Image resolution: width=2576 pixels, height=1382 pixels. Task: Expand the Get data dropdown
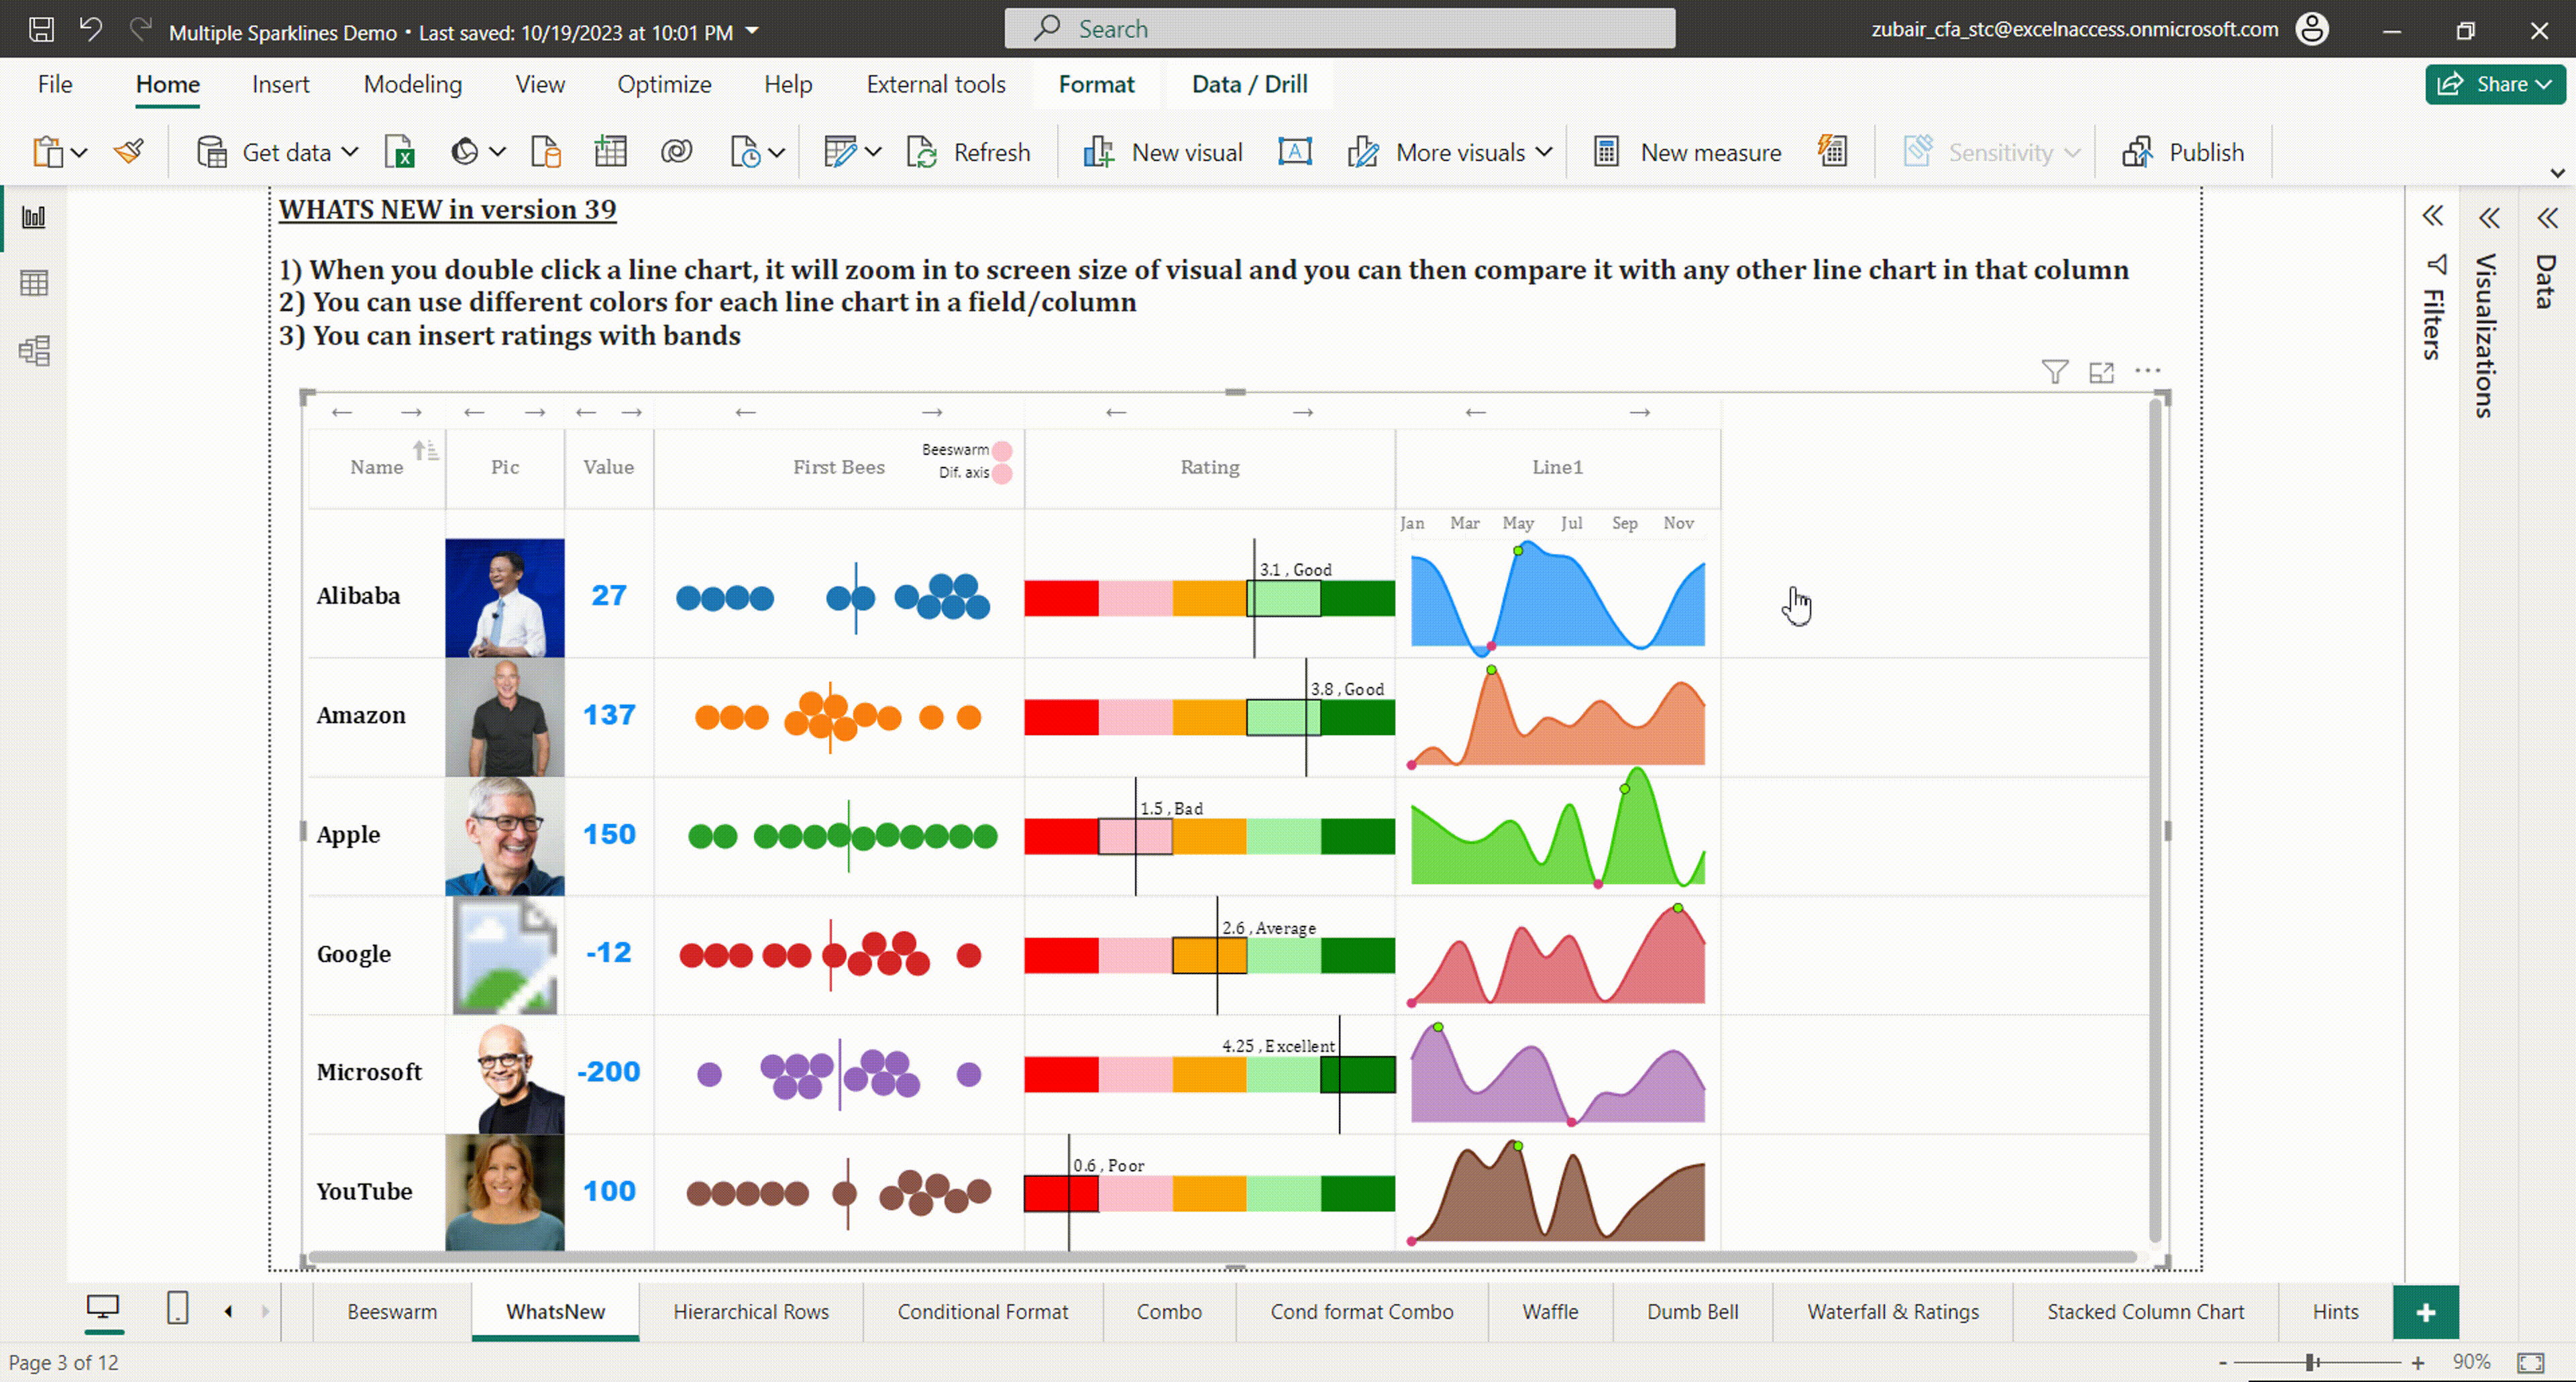point(349,152)
